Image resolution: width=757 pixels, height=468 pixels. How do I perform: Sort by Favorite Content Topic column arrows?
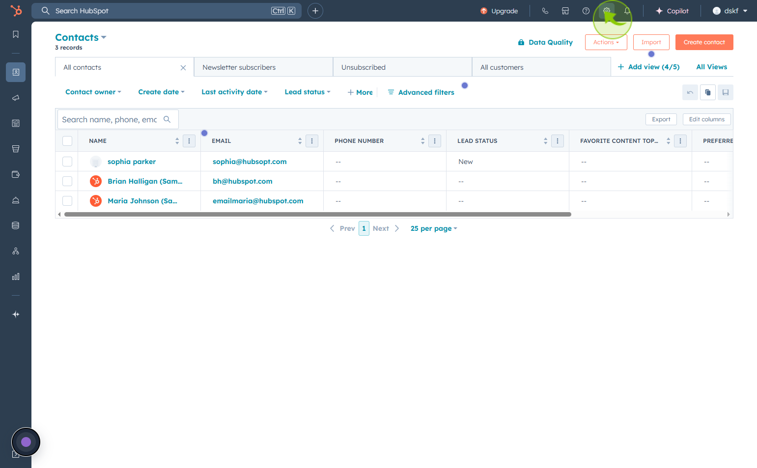[x=668, y=141]
